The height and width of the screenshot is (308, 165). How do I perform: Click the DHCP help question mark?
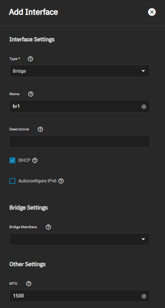(35, 160)
